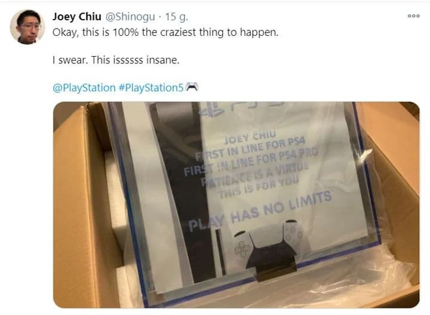Browse the #PlayStation5 hashtag
The image size is (430, 315).
[151, 88]
